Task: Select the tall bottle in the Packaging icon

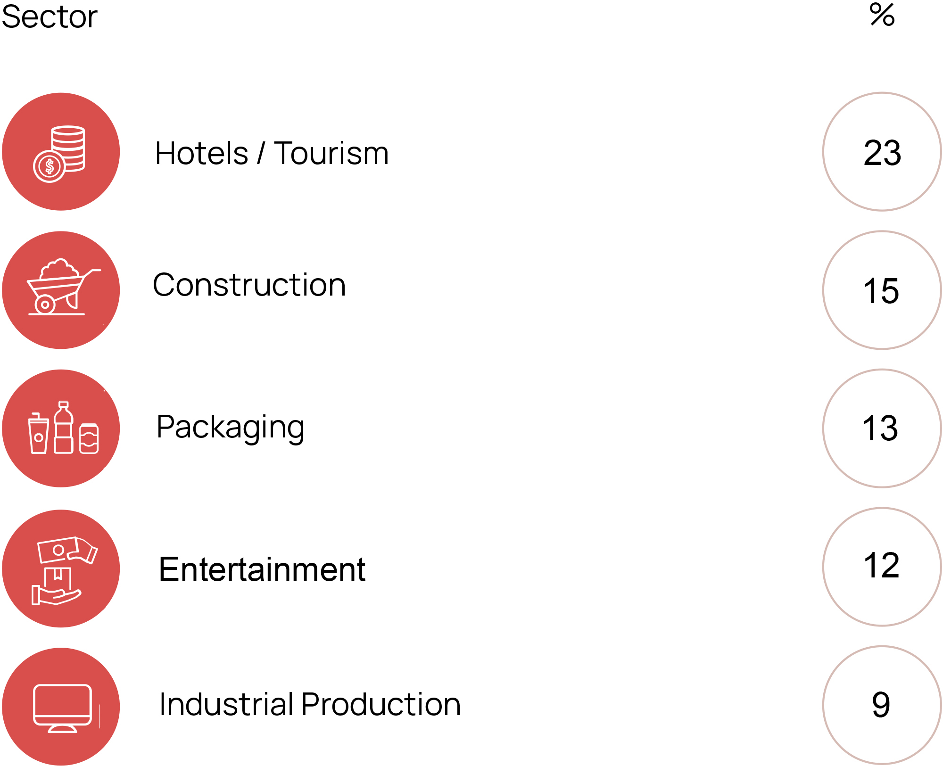Action: pos(64,428)
